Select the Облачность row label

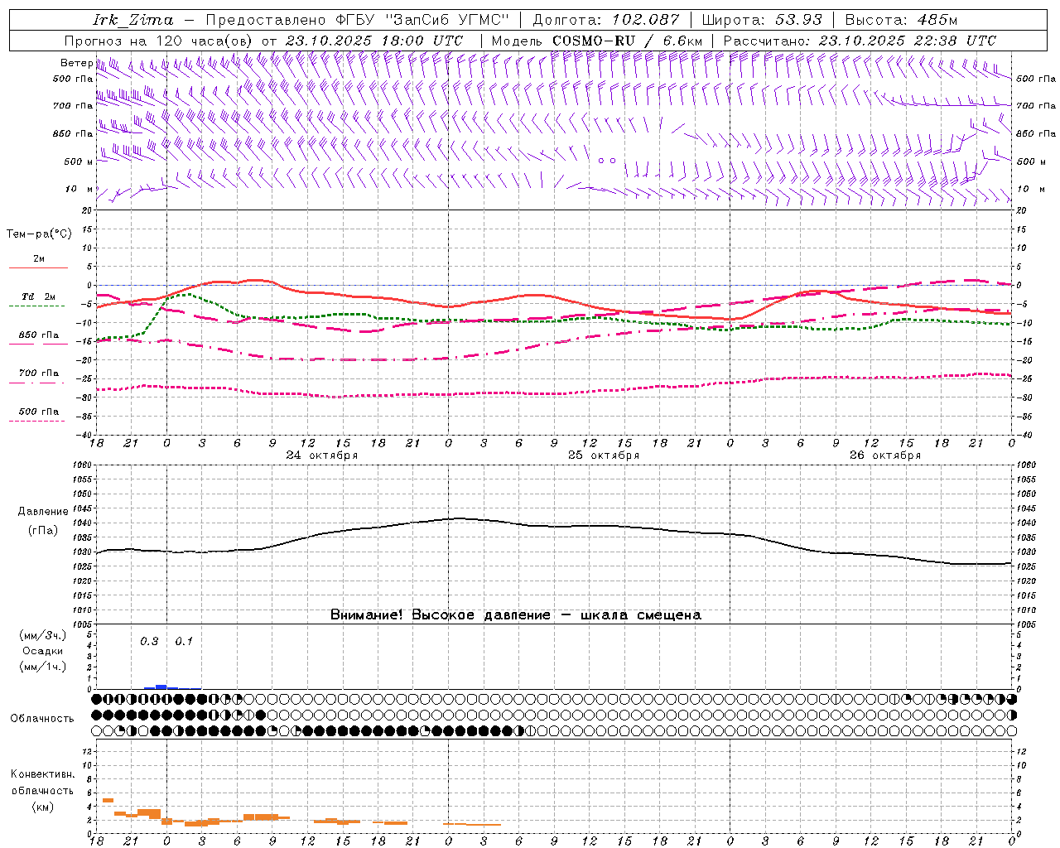[x=42, y=719]
